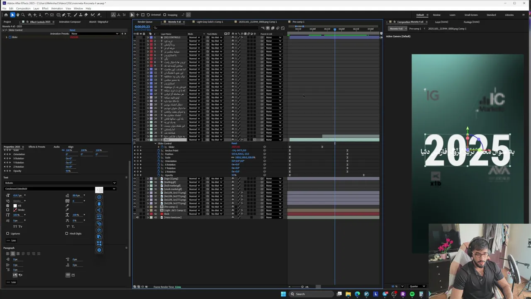Open viewer resolution Quarter dropdown
This screenshot has height=299, width=531.
[417, 286]
